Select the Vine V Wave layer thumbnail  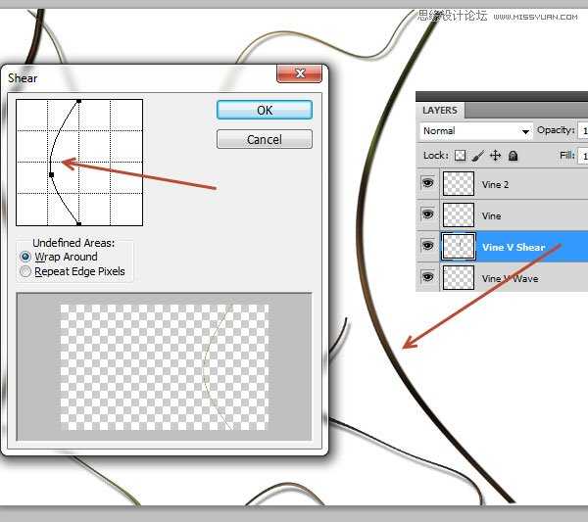click(x=459, y=278)
